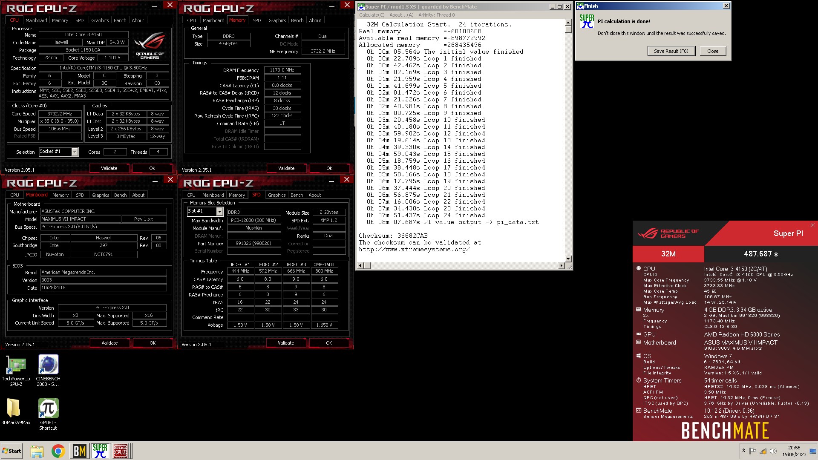818x460 pixels.
Task: Click the Core Speed 3732.2 MHz field
Action: click(60, 114)
